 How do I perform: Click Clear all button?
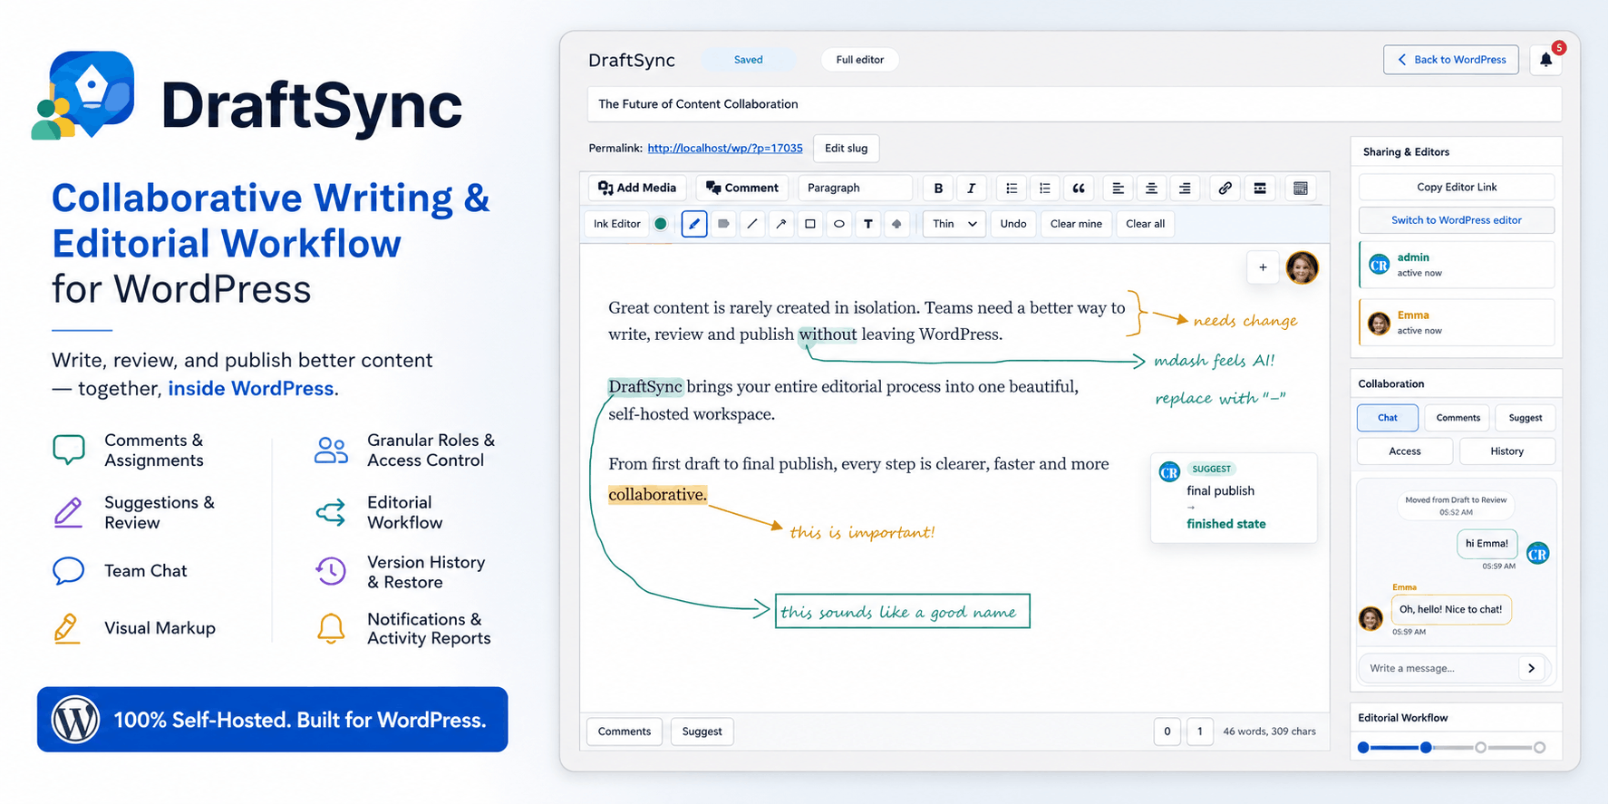[1146, 224]
